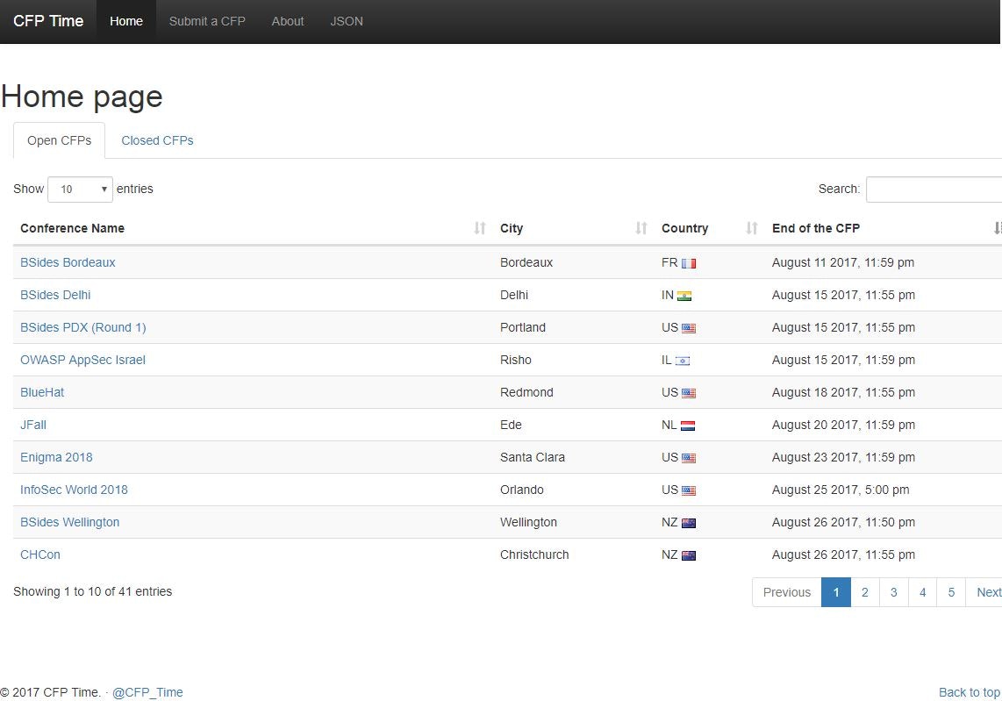Open CHCon conference link

click(x=40, y=555)
